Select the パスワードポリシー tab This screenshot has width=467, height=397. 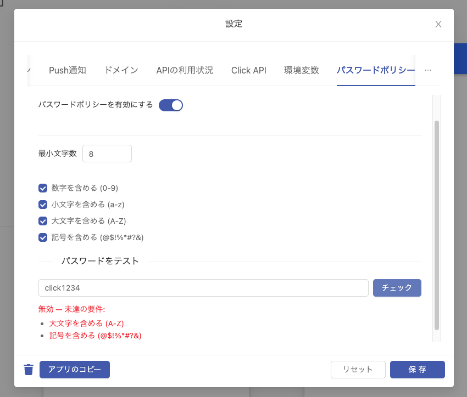(376, 70)
